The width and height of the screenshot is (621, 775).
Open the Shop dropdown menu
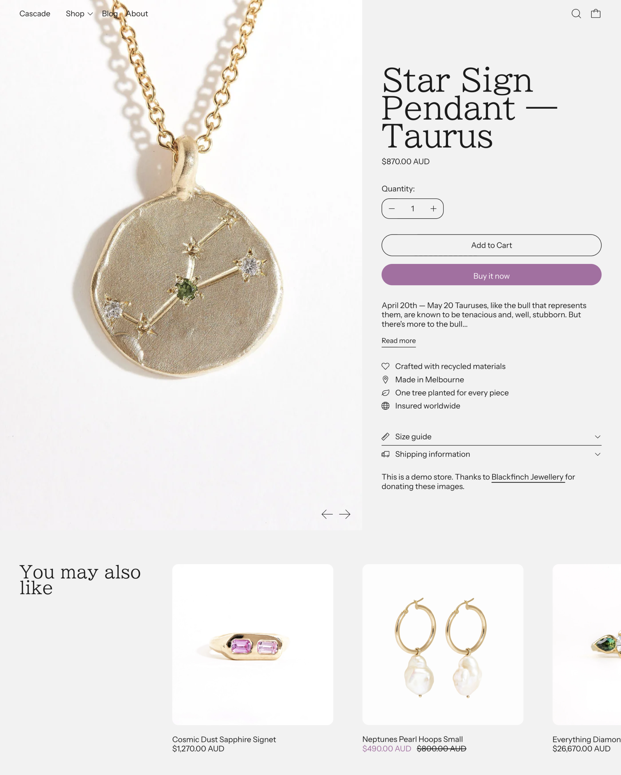[x=79, y=14]
